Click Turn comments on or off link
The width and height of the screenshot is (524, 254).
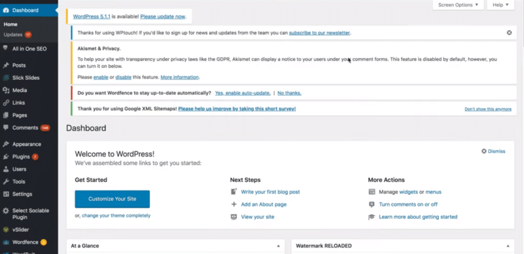point(408,204)
